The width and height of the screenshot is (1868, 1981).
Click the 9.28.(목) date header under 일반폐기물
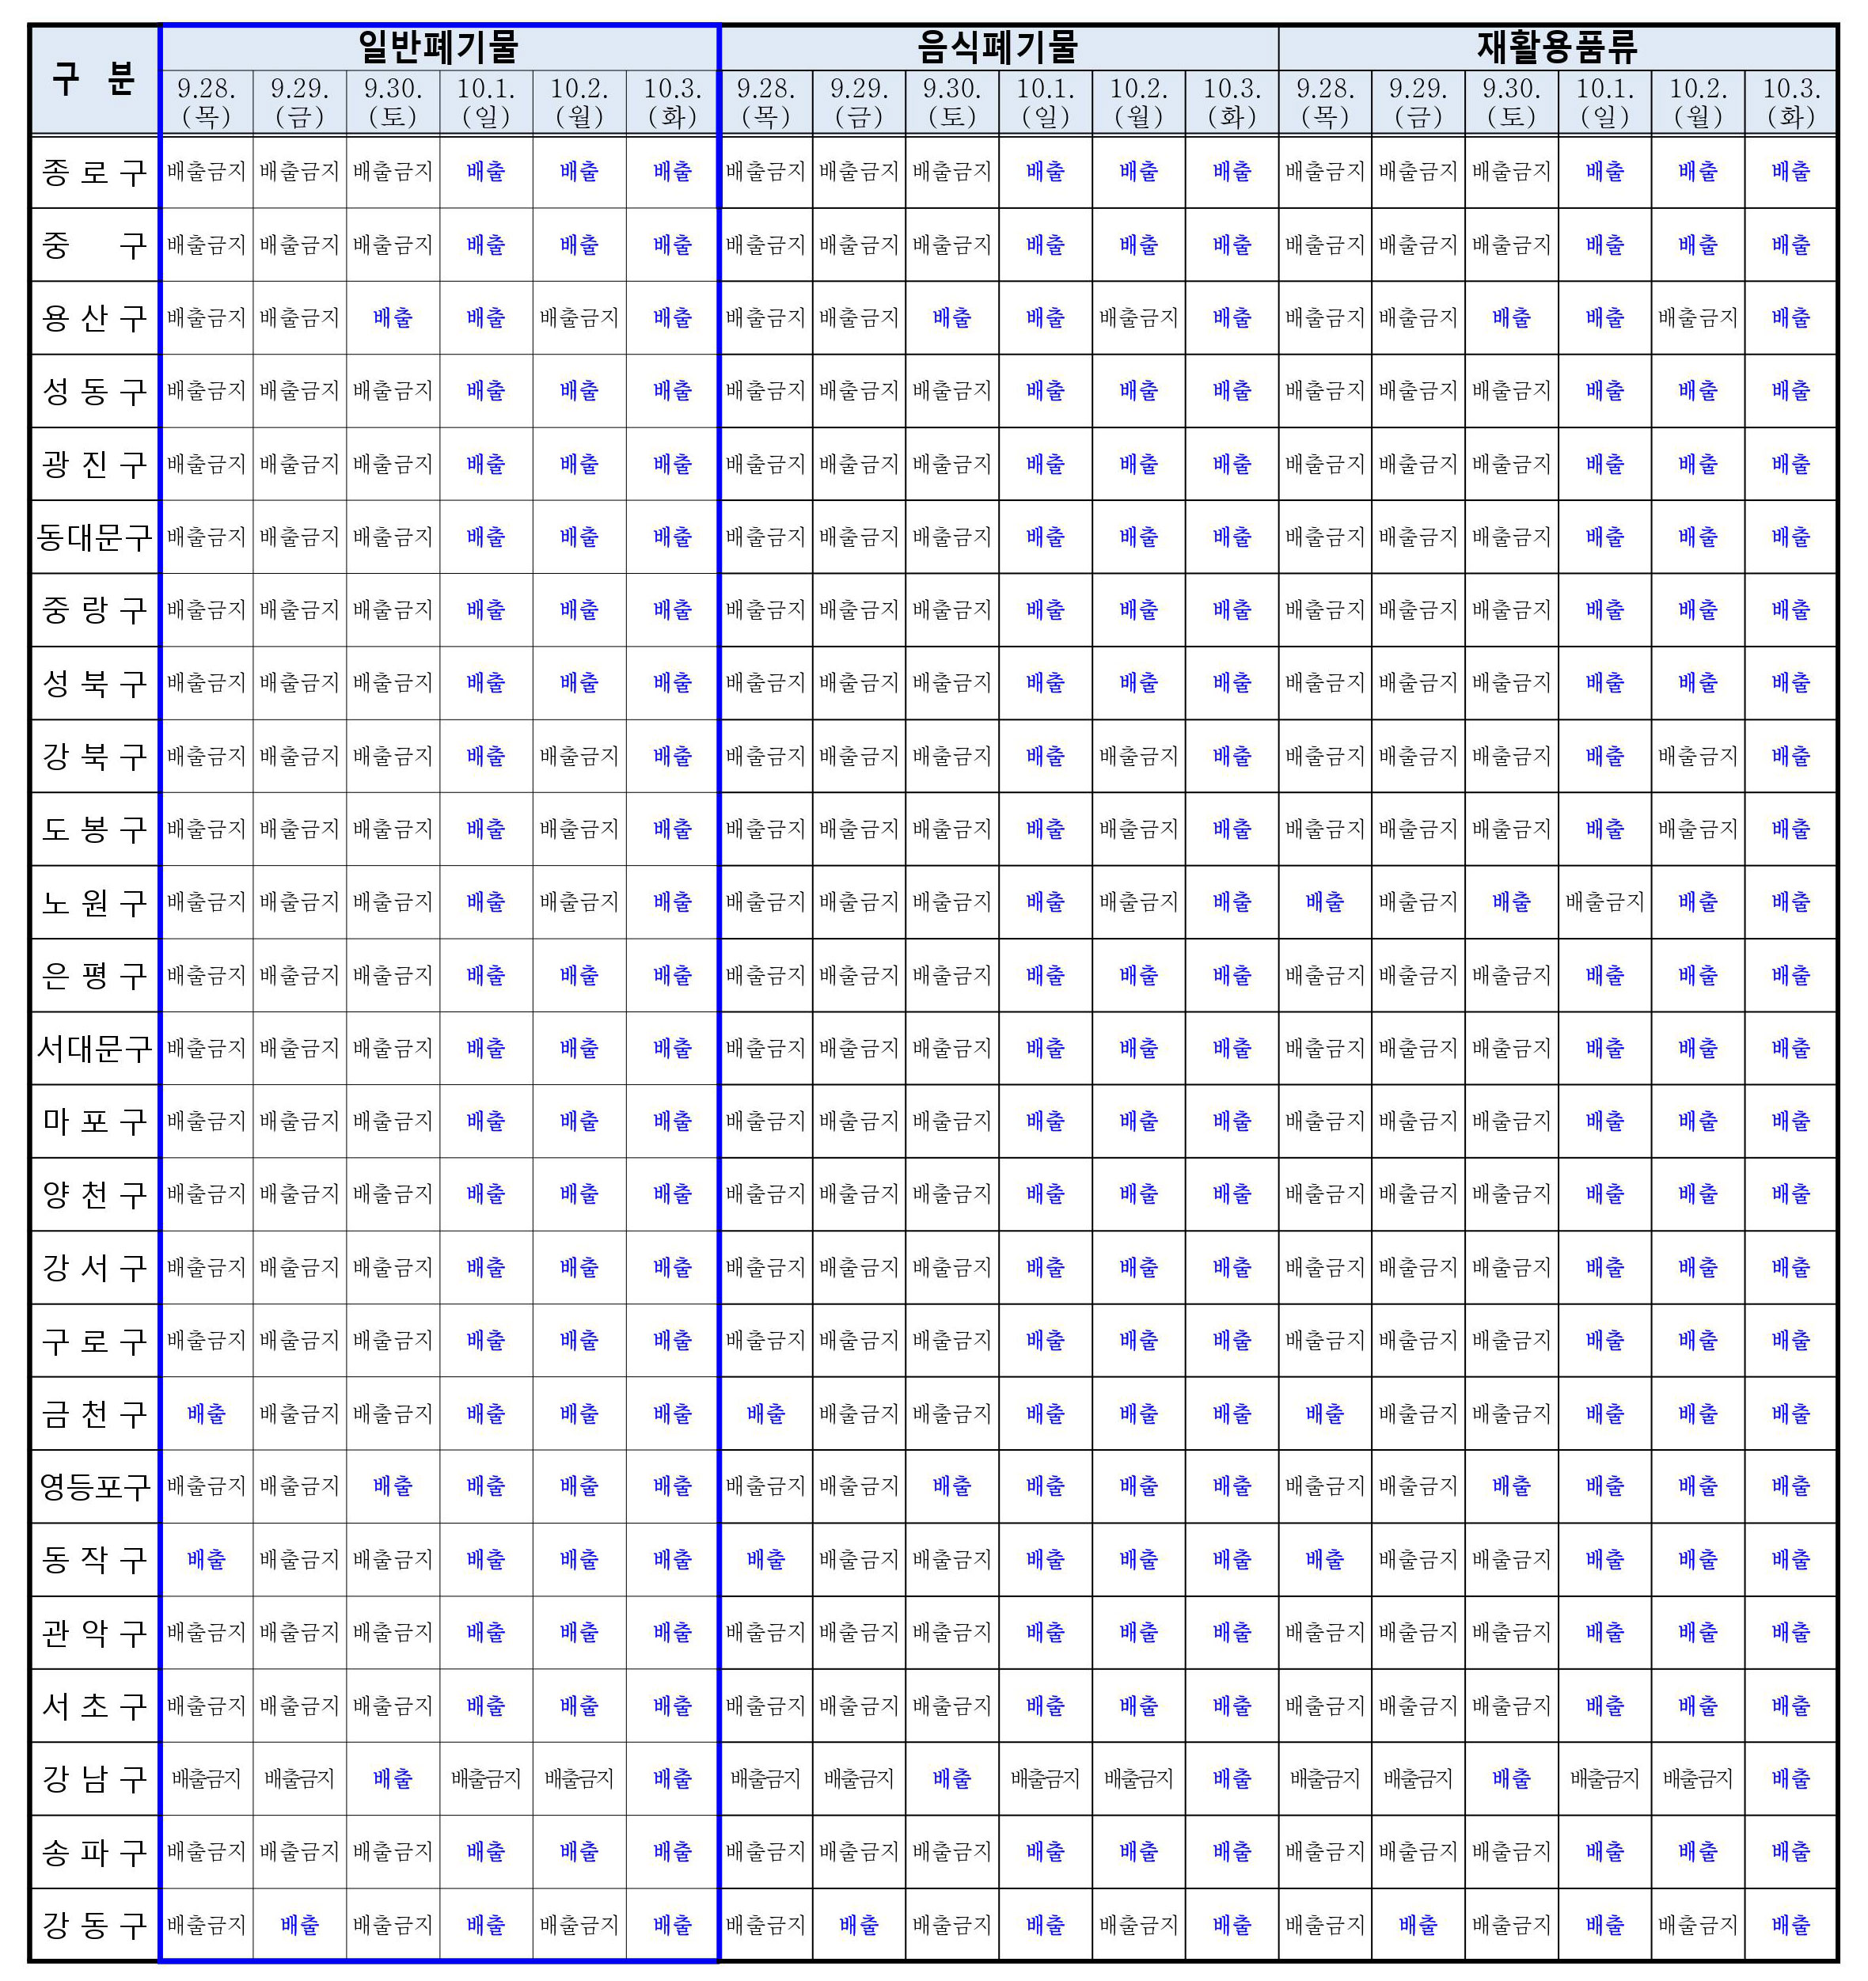pyautogui.click(x=207, y=101)
